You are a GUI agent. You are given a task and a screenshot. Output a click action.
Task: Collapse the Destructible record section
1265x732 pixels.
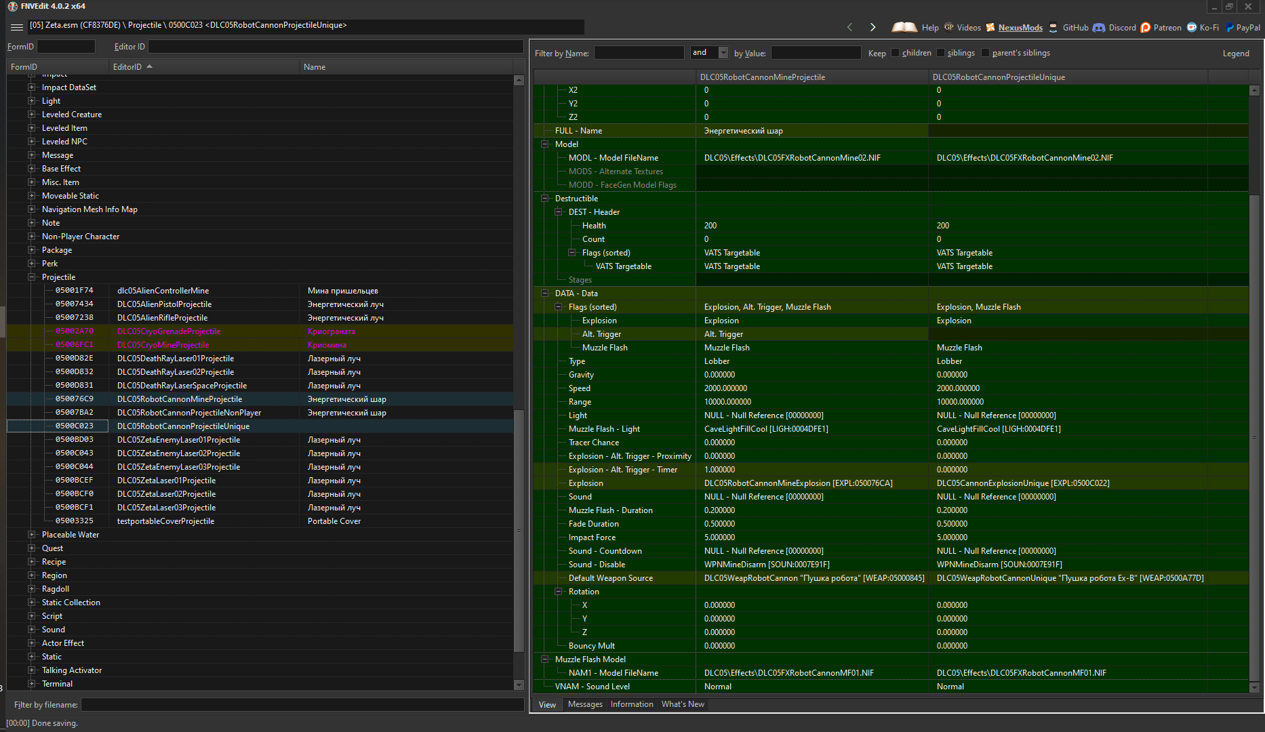(x=544, y=199)
